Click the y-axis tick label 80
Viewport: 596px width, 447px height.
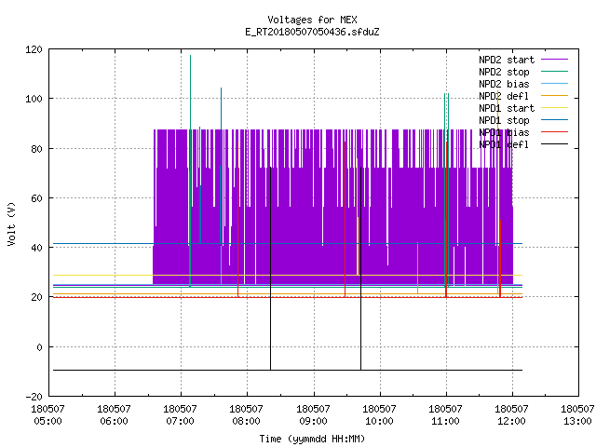tap(36, 149)
